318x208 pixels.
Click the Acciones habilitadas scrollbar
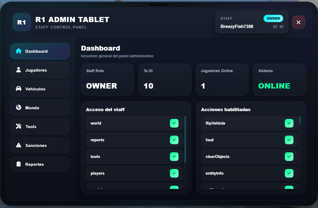tap(300, 120)
